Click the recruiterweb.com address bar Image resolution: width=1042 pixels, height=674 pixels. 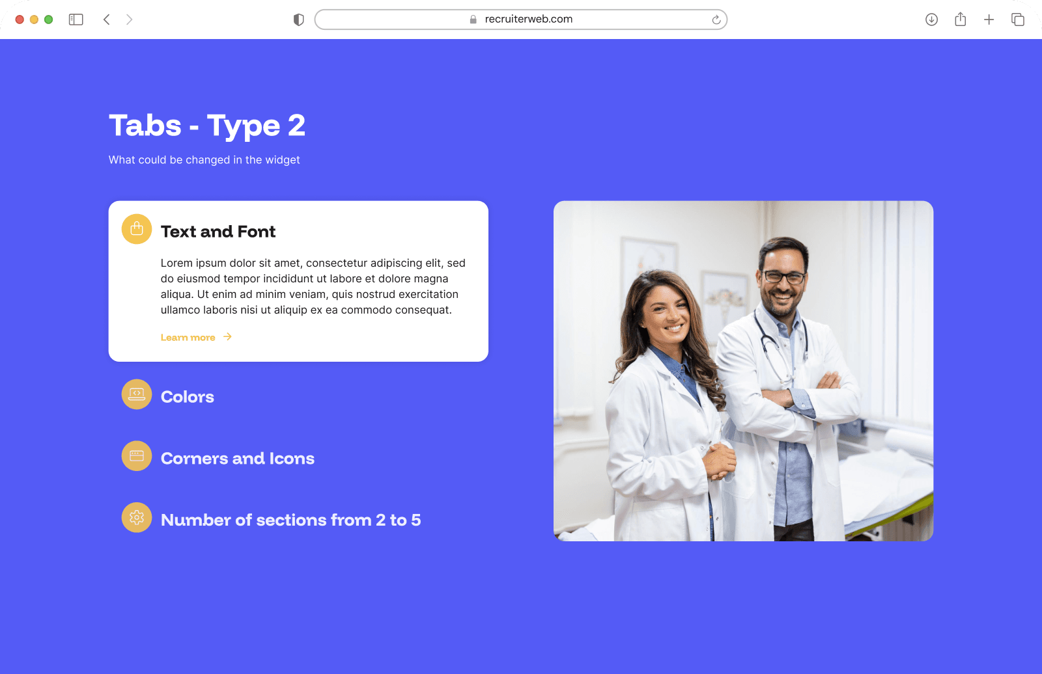521,20
